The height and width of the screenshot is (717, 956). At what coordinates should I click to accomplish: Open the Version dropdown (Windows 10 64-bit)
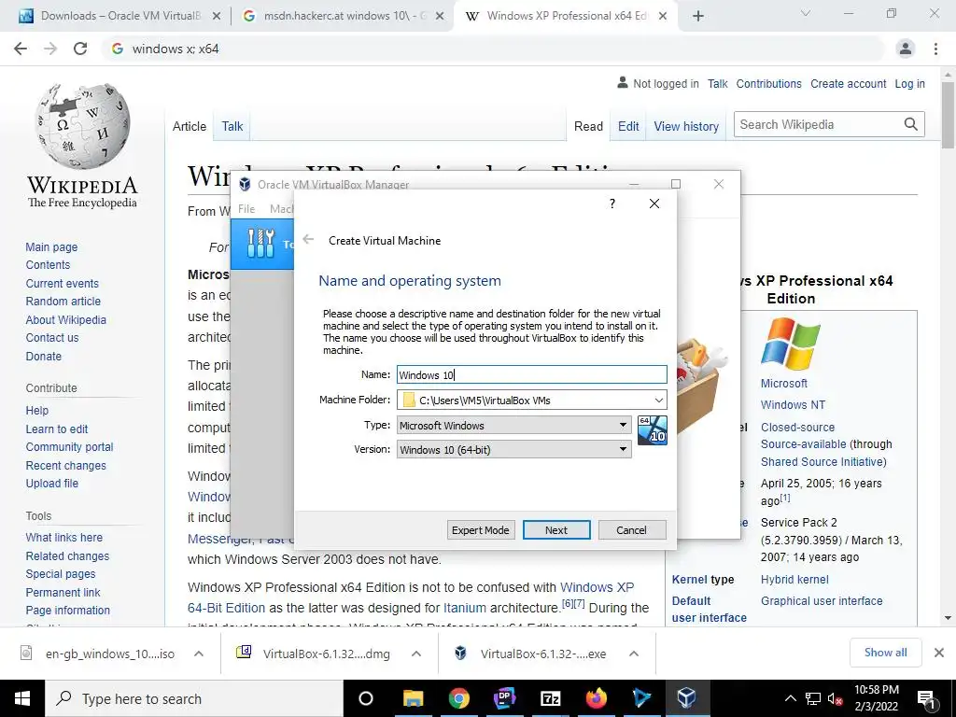[x=514, y=449]
